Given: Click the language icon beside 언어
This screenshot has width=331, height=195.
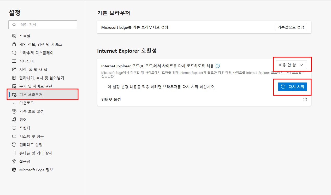Looking at the screenshot, I should click(x=14, y=120).
